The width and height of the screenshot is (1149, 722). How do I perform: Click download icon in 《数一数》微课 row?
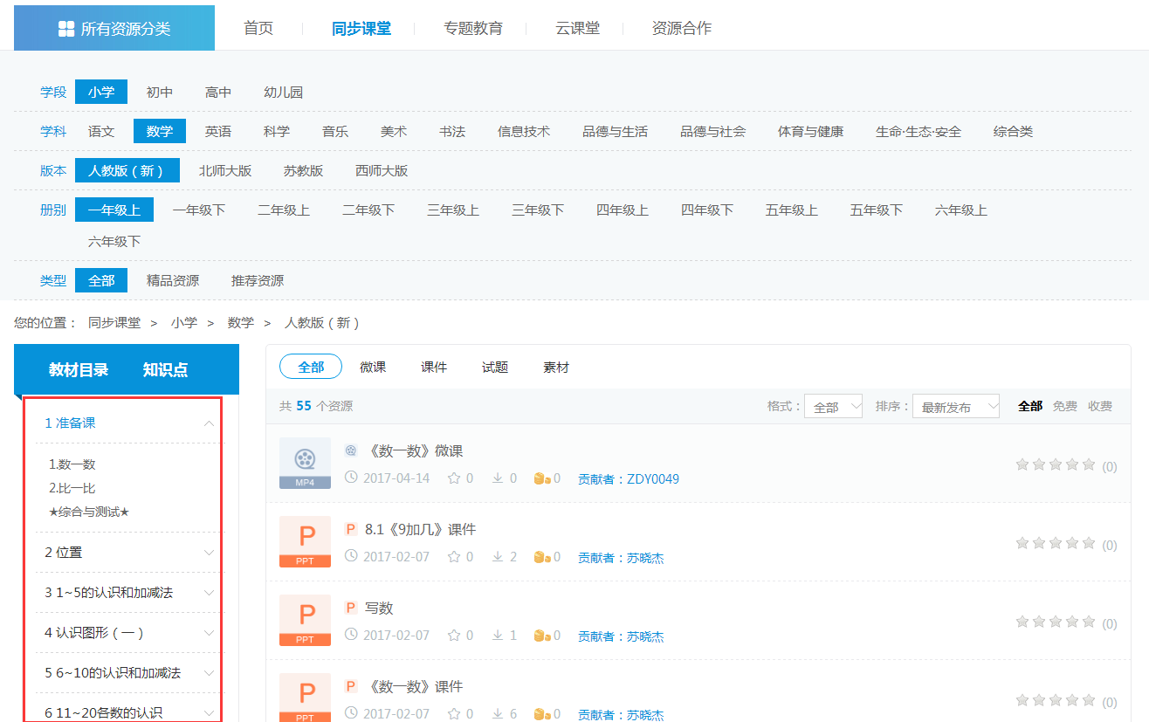pos(498,478)
